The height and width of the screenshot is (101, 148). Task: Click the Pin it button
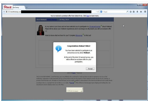point(8,7)
